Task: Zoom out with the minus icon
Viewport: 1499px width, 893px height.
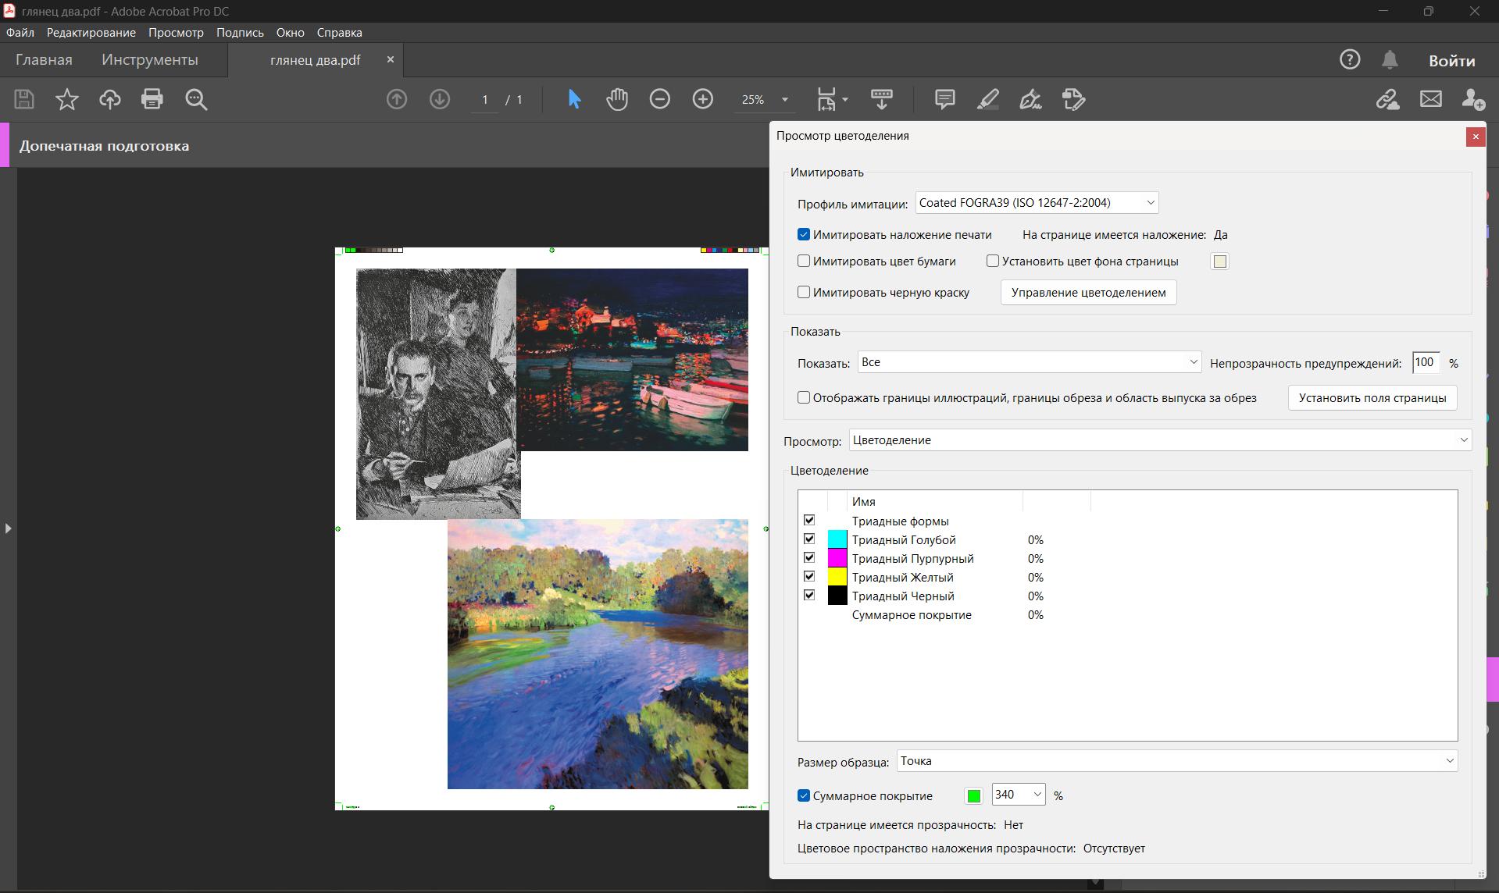Action: (660, 99)
